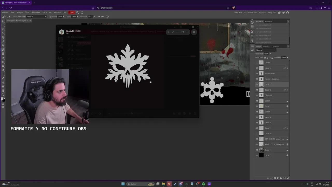Expand Capa 12 layer effects arrow
The height and width of the screenshot is (187, 332).
(x=287, y=90)
